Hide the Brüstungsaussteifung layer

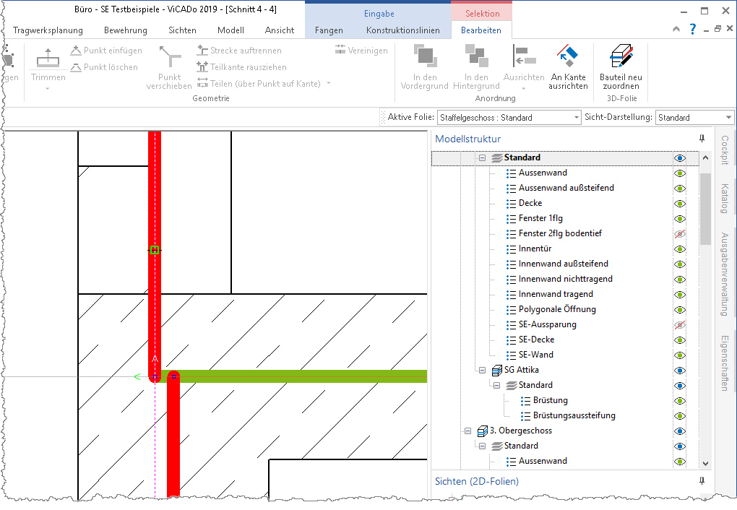680,416
